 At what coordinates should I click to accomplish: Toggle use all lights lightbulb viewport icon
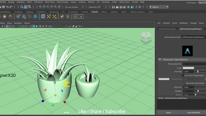click(46, 26)
